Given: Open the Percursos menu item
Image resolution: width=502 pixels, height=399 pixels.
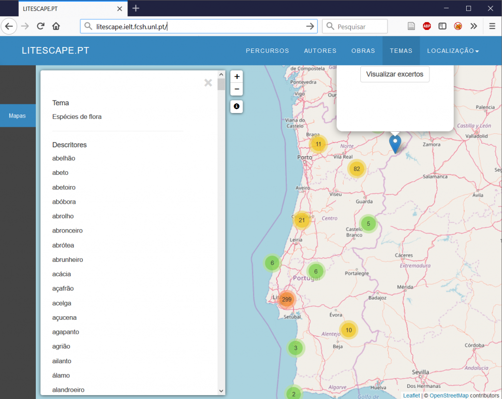Looking at the screenshot, I should [267, 51].
